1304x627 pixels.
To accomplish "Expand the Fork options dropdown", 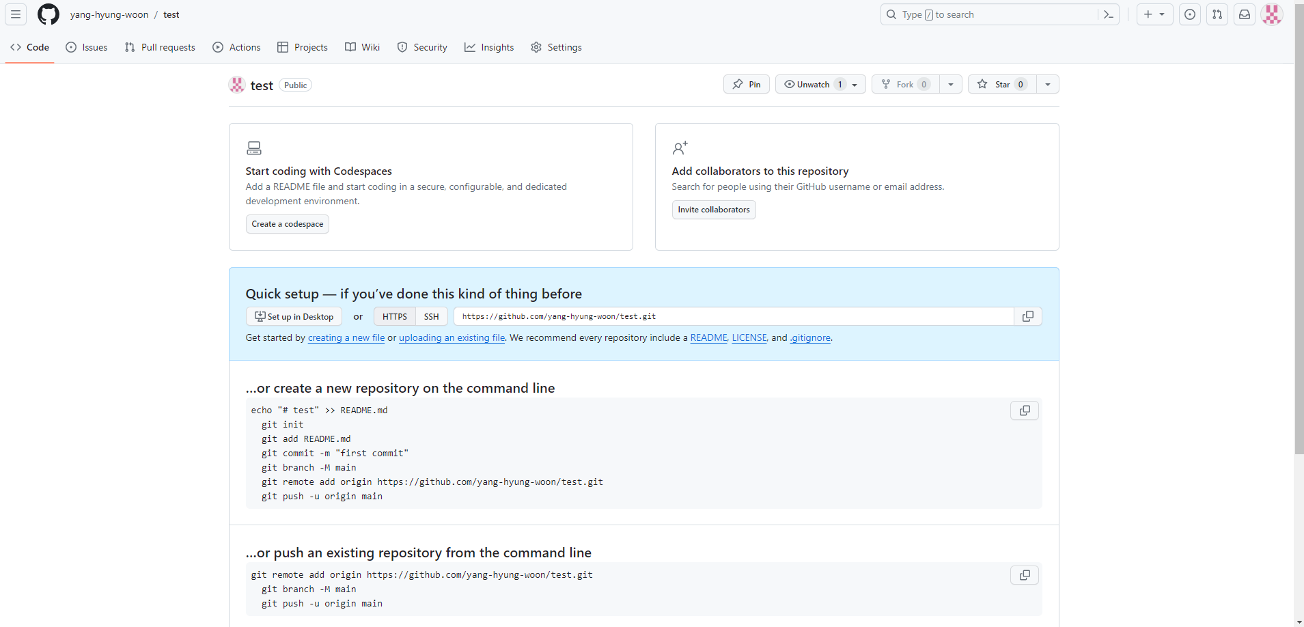I will [952, 84].
